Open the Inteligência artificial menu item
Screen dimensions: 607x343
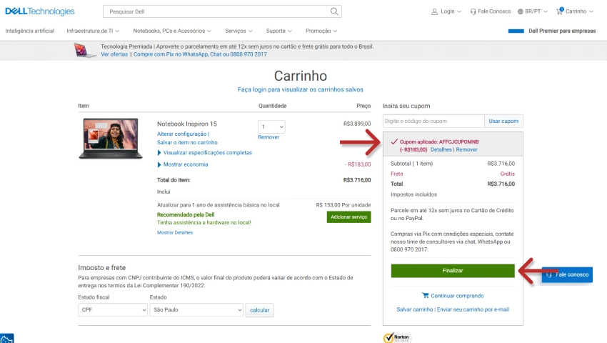(x=30, y=31)
